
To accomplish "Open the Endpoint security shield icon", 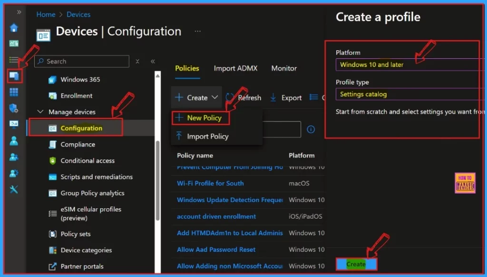I will (x=14, y=108).
